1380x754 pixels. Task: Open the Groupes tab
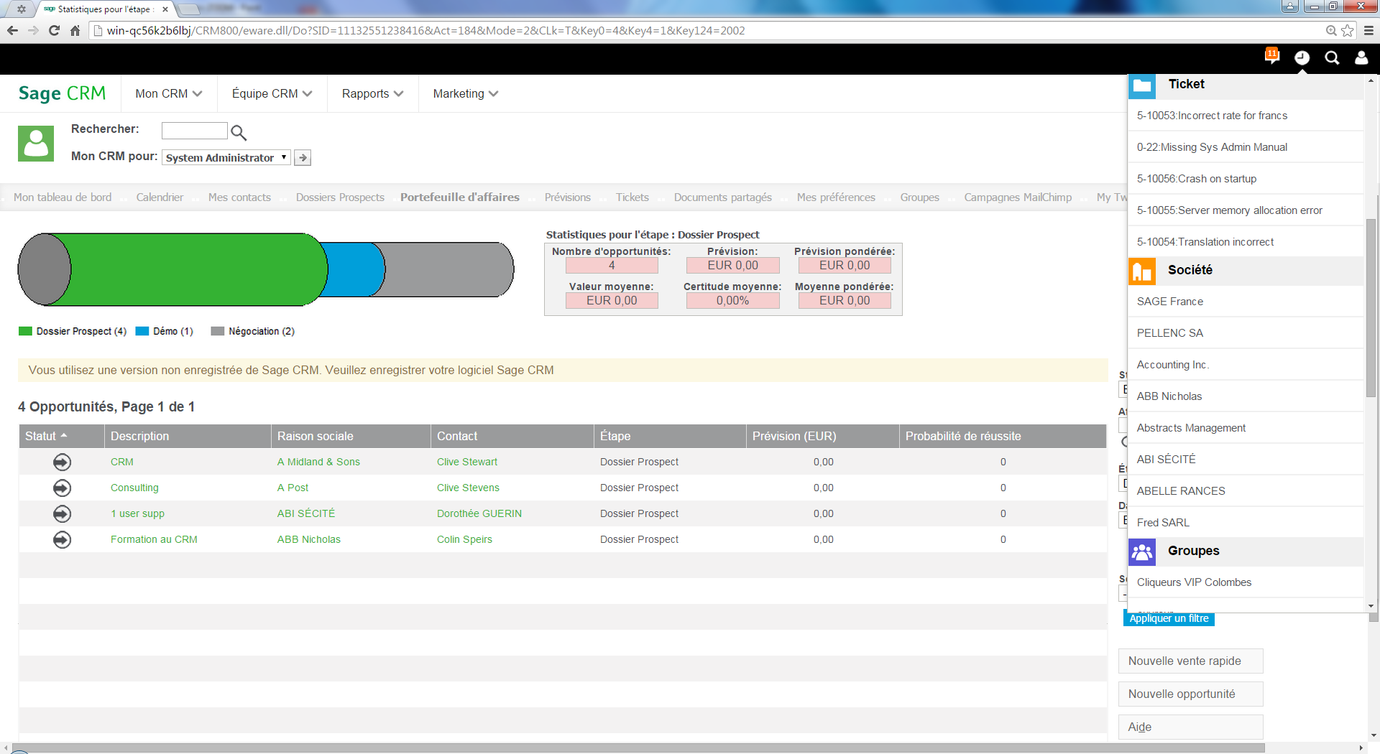coord(919,197)
